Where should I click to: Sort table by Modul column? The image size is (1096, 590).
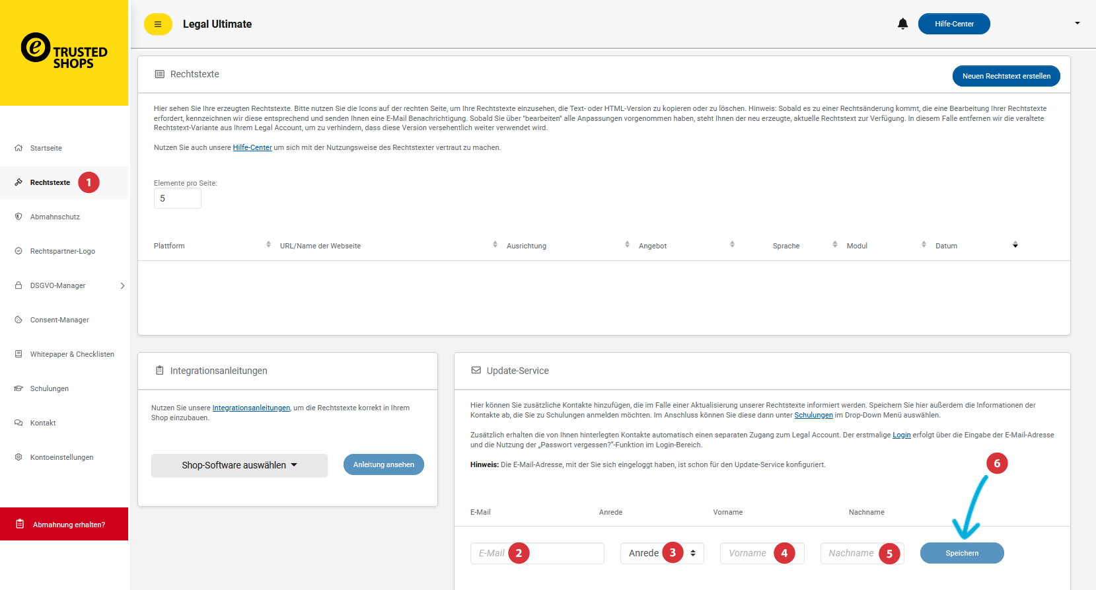(x=924, y=244)
